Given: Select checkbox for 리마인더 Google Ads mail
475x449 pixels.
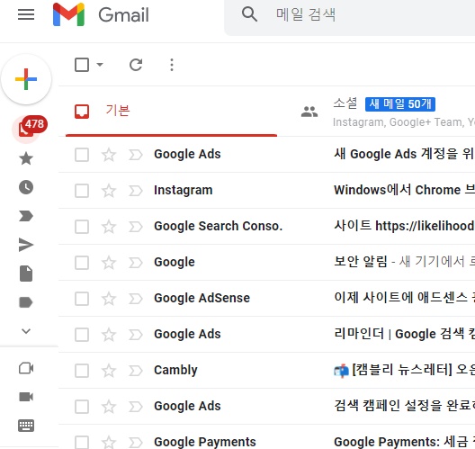Looking at the screenshot, I should 82,335.
